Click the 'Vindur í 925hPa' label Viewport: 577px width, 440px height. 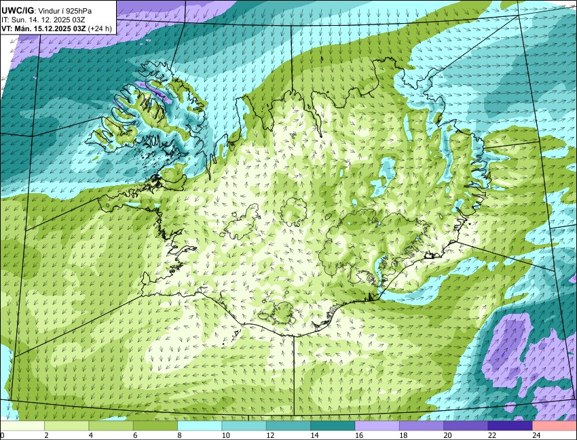[x=64, y=12]
